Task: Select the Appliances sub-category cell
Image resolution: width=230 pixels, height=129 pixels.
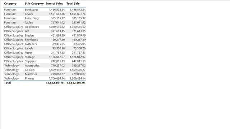Action: pos(32,27)
